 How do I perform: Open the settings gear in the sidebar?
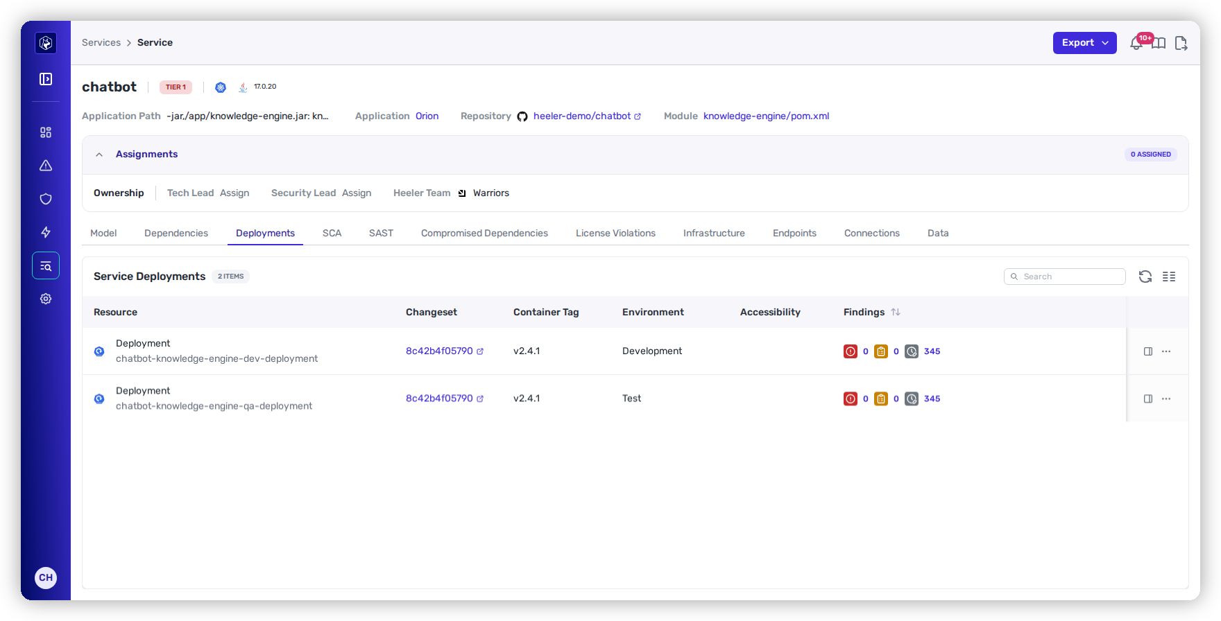pos(46,299)
